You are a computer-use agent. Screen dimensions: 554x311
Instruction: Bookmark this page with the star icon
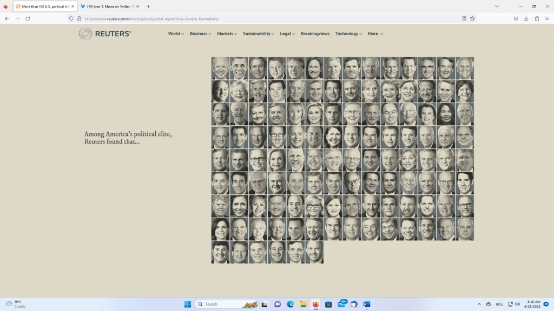[472, 18]
